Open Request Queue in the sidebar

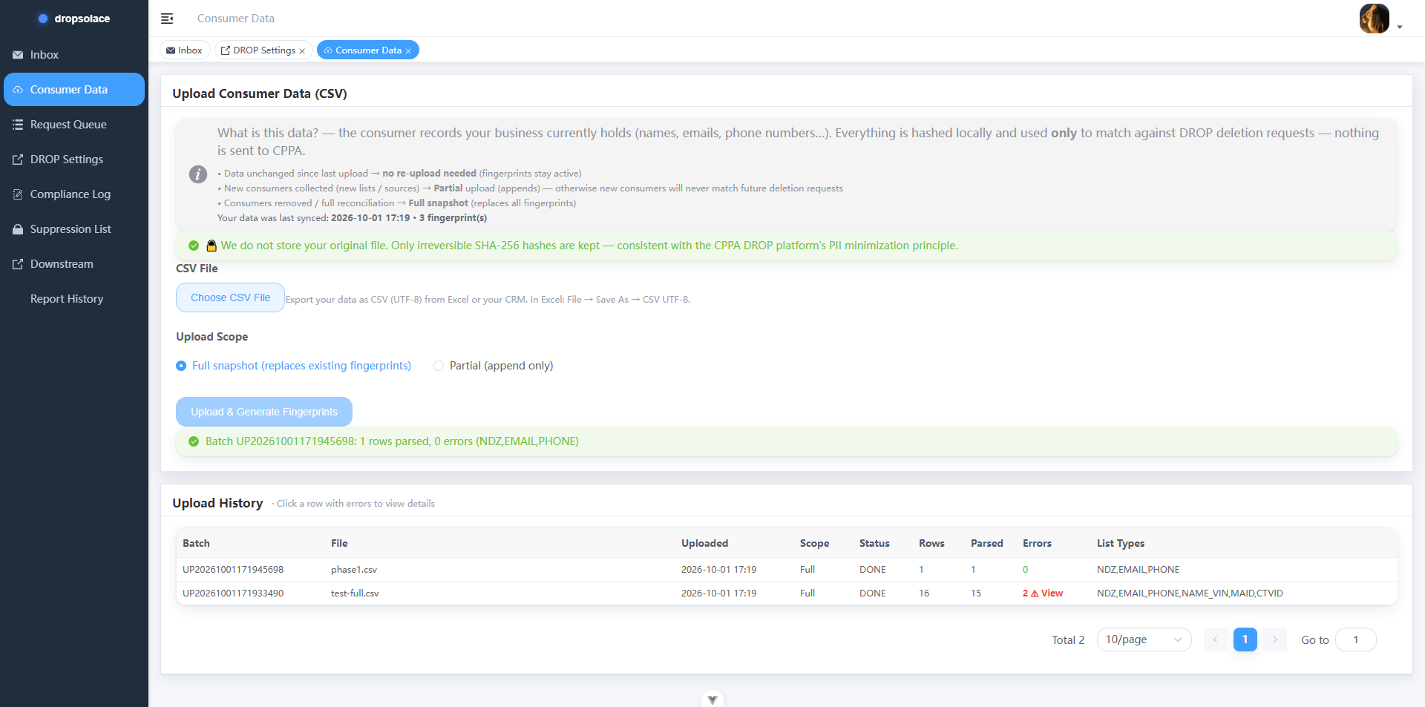pos(74,125)
